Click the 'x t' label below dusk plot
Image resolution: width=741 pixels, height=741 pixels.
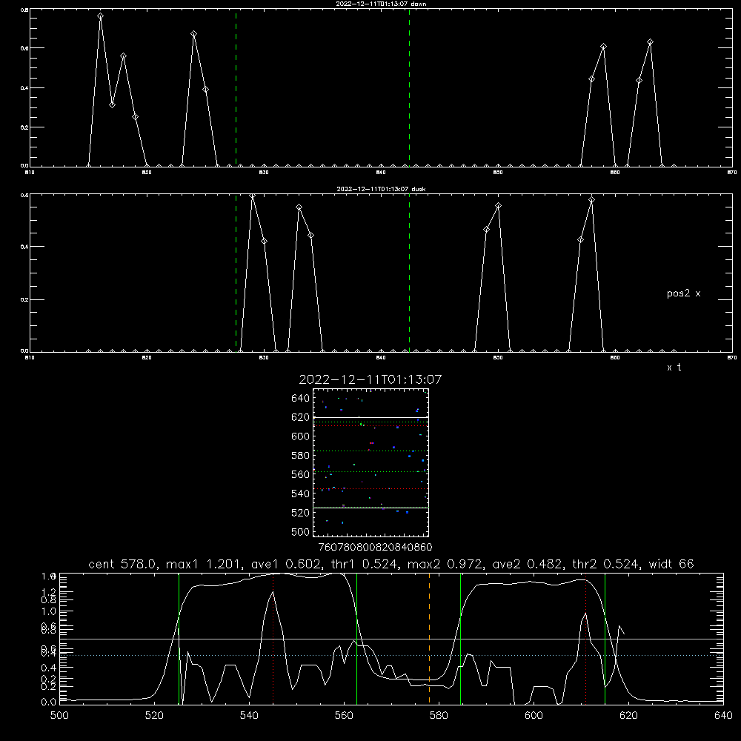coord(674,368)
